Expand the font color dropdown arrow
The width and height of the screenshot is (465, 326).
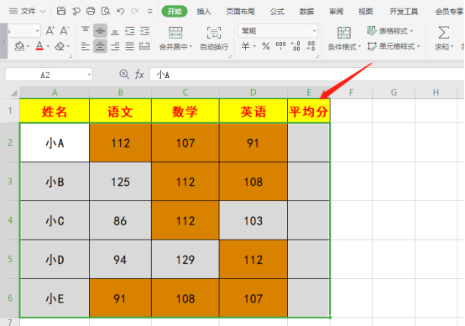tap(48, 46)
